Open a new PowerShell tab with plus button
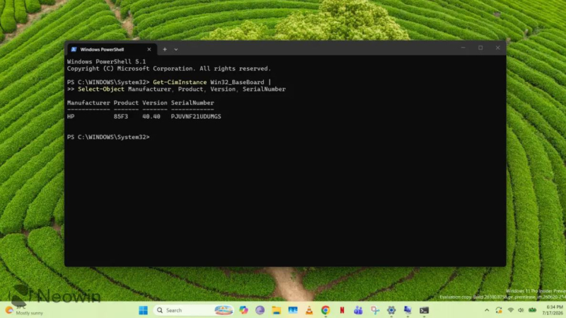 pyautogui.click(x=165, y=49)
